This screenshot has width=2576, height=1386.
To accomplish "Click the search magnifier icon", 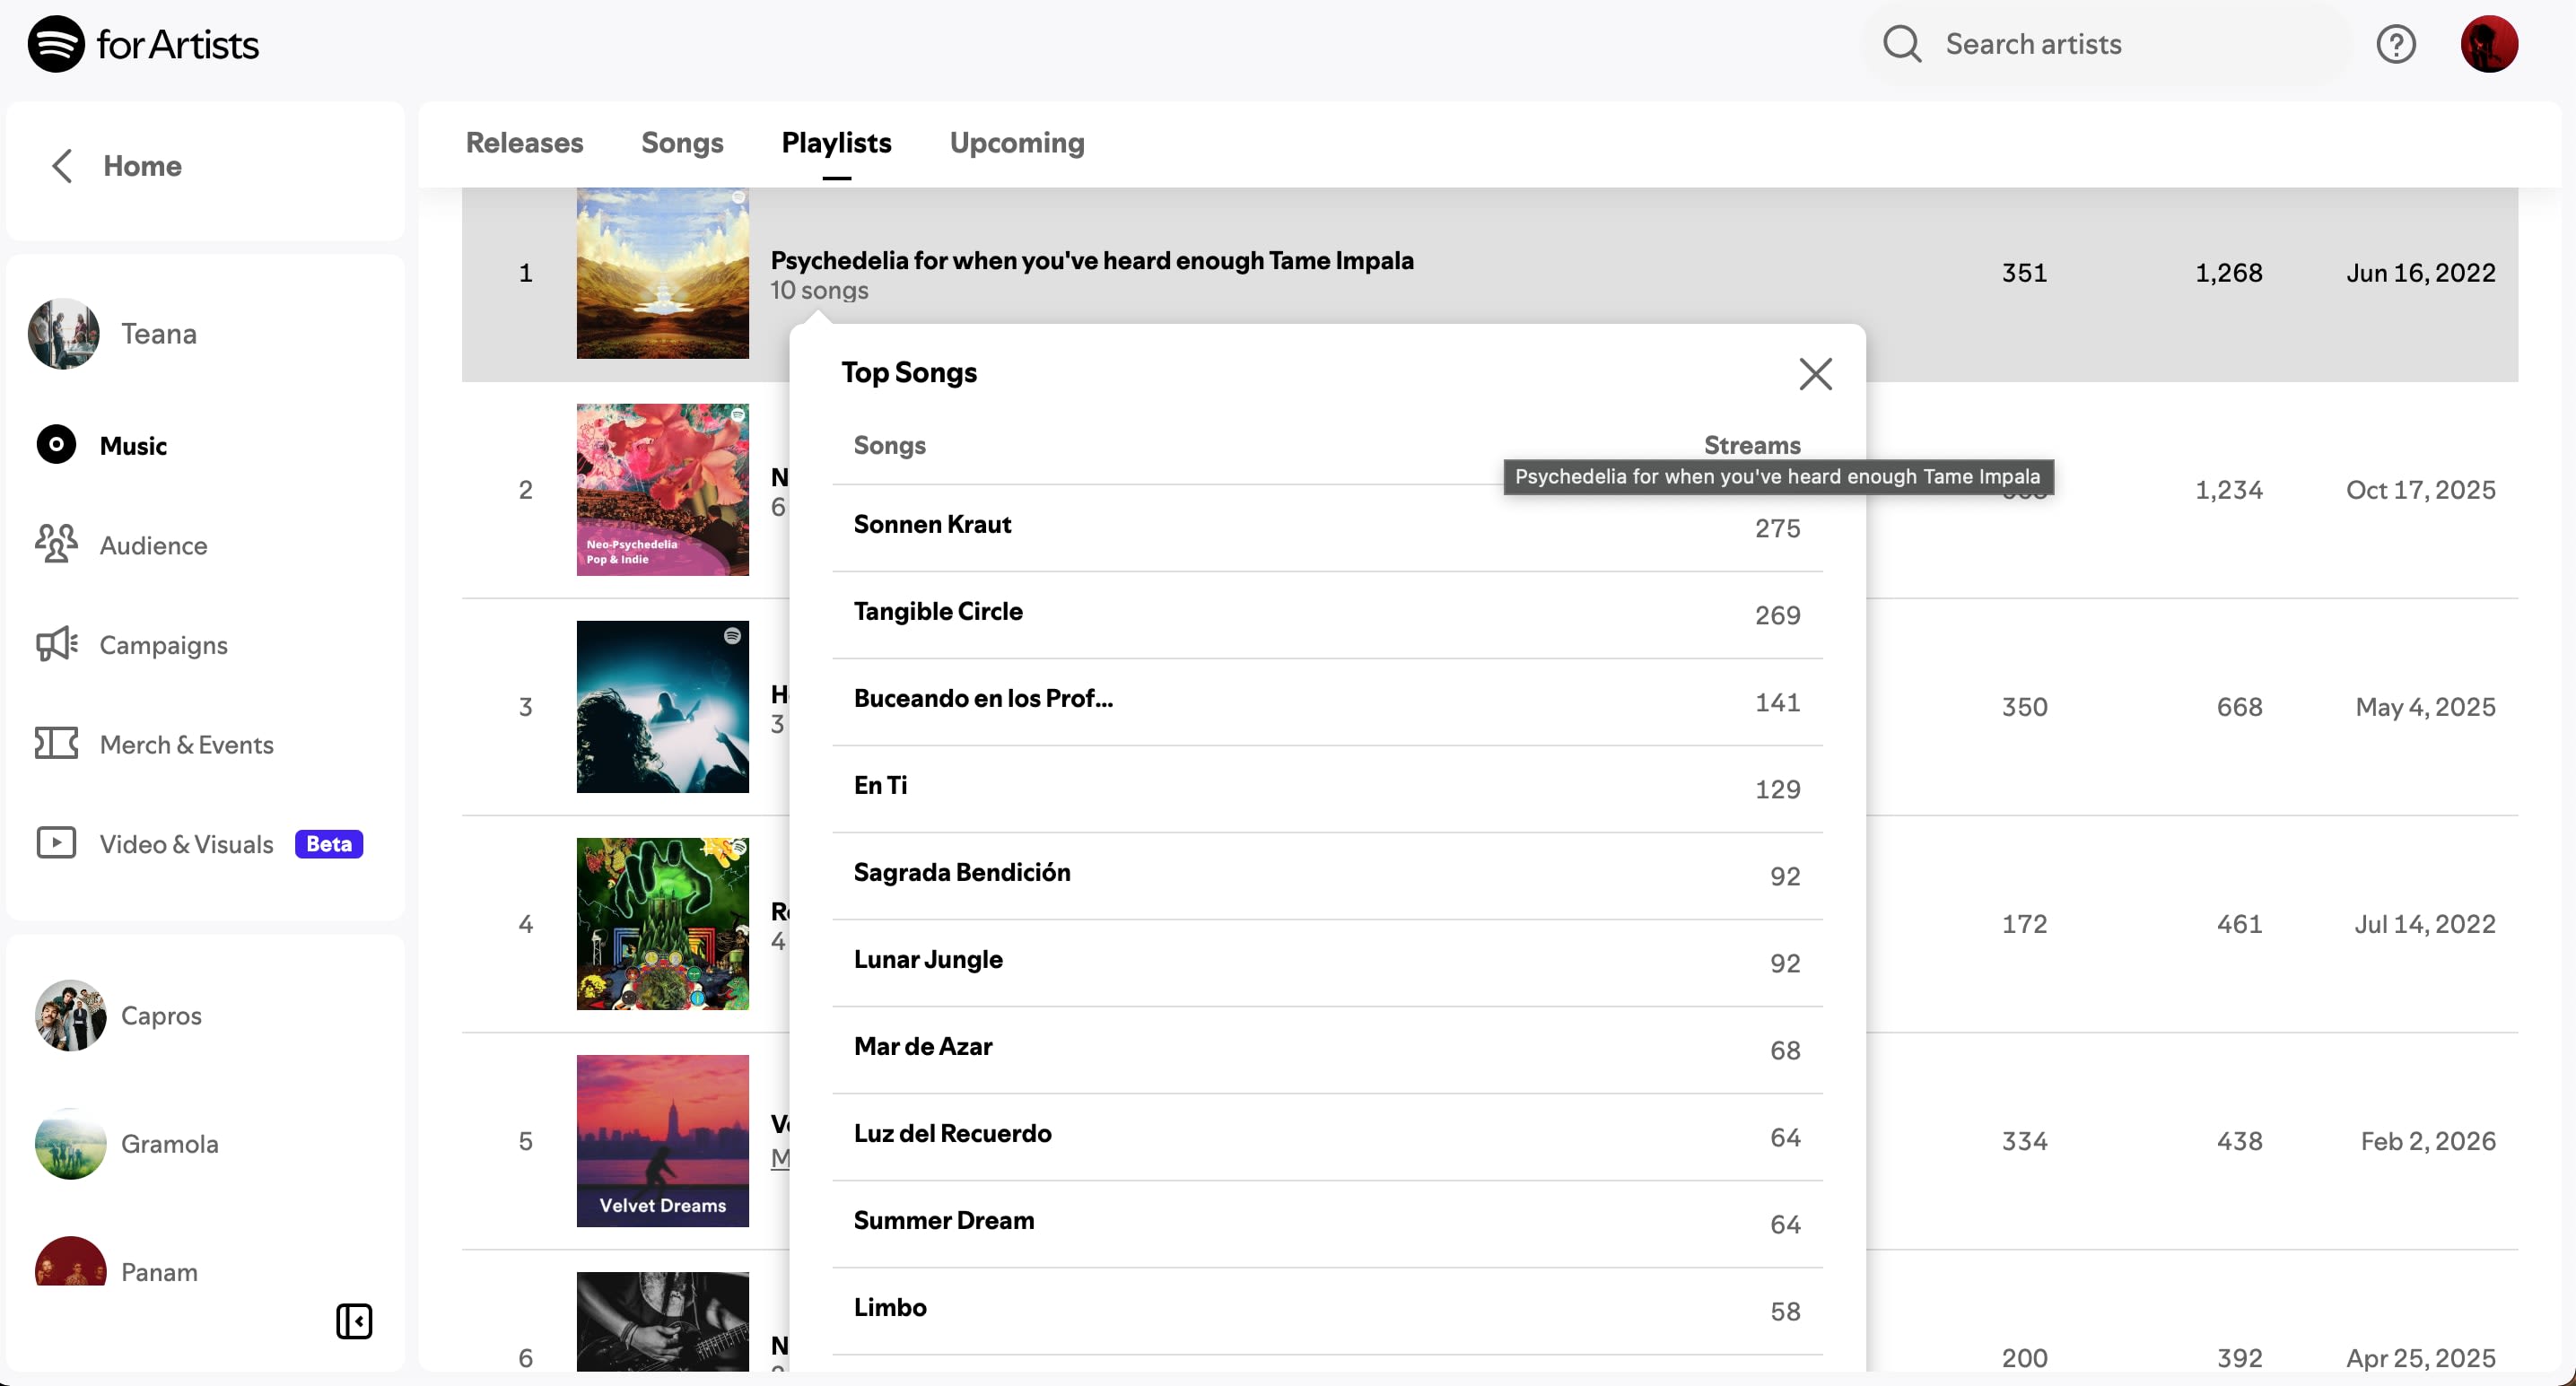I will point(1902,44).
